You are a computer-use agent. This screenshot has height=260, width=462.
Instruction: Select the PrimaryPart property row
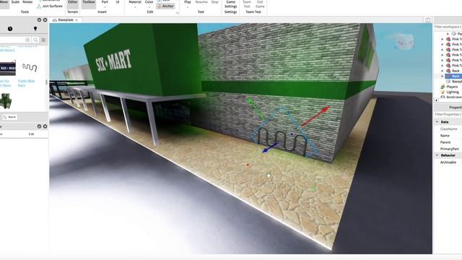448,149
